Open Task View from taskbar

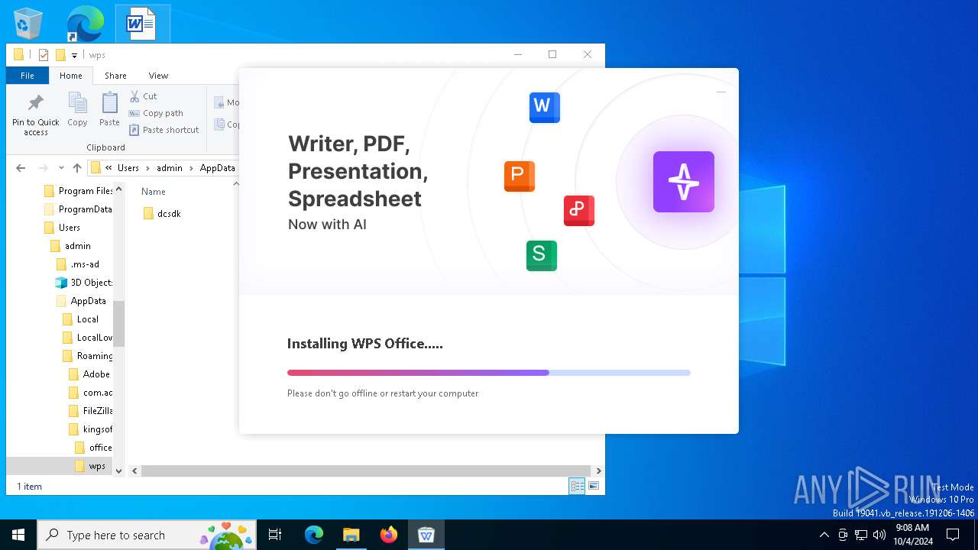click(275, 535)
